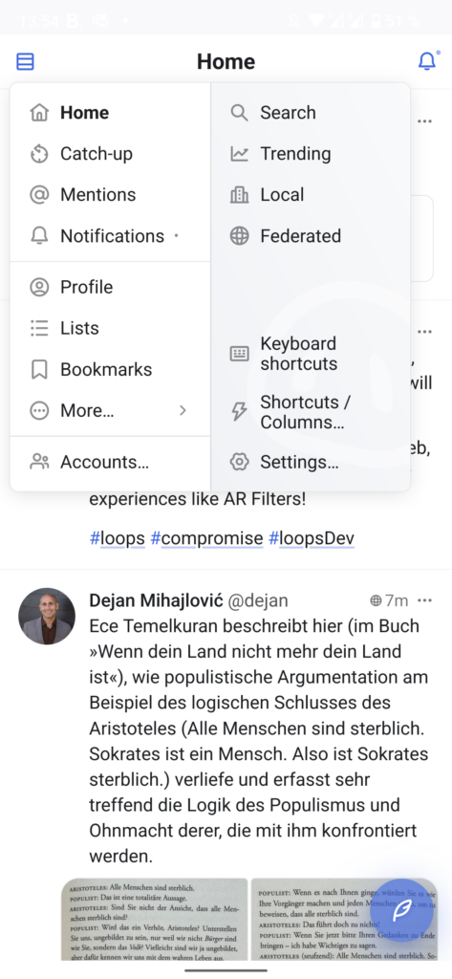Open the top post's ellipsis menu
This screenshot has width=452, height=979.
(x=424, y=121)
